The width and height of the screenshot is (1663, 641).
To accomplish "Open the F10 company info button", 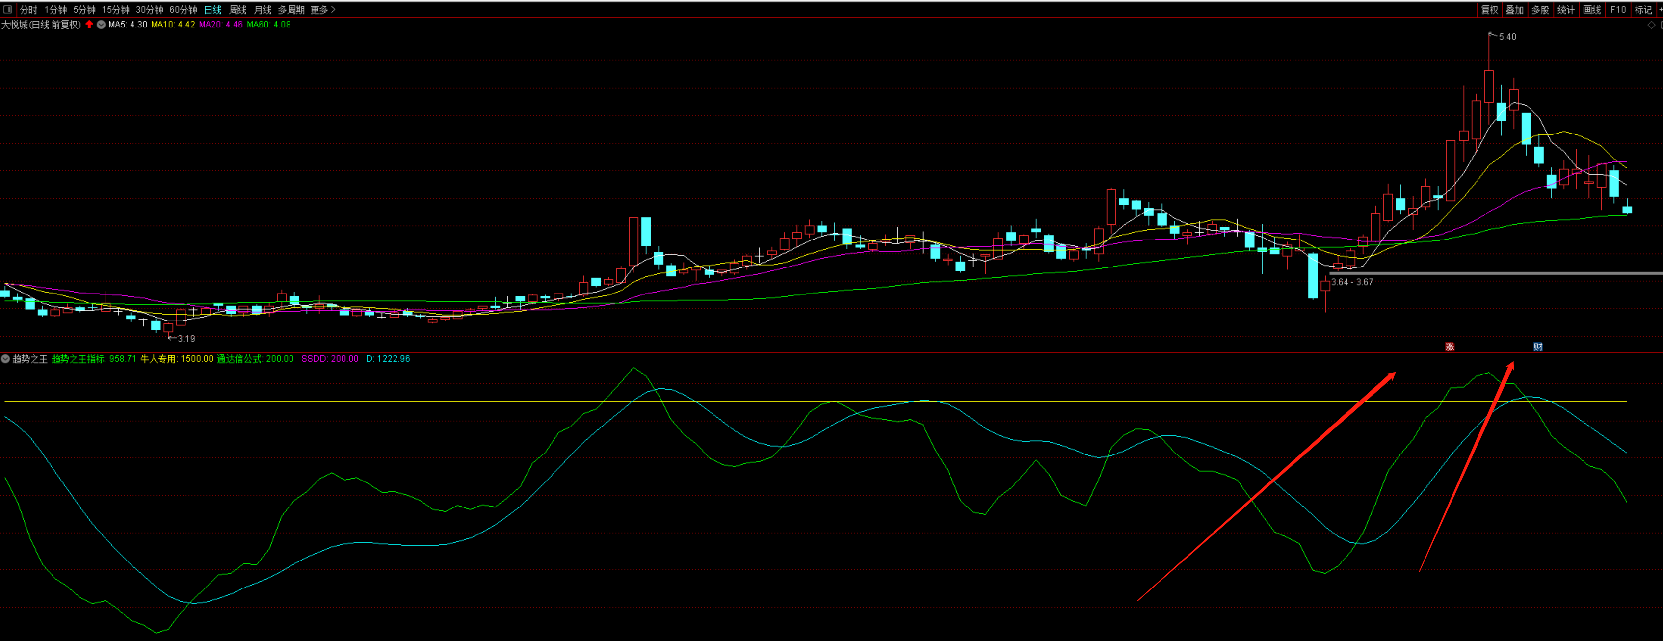I will [x=1618, y=10].
